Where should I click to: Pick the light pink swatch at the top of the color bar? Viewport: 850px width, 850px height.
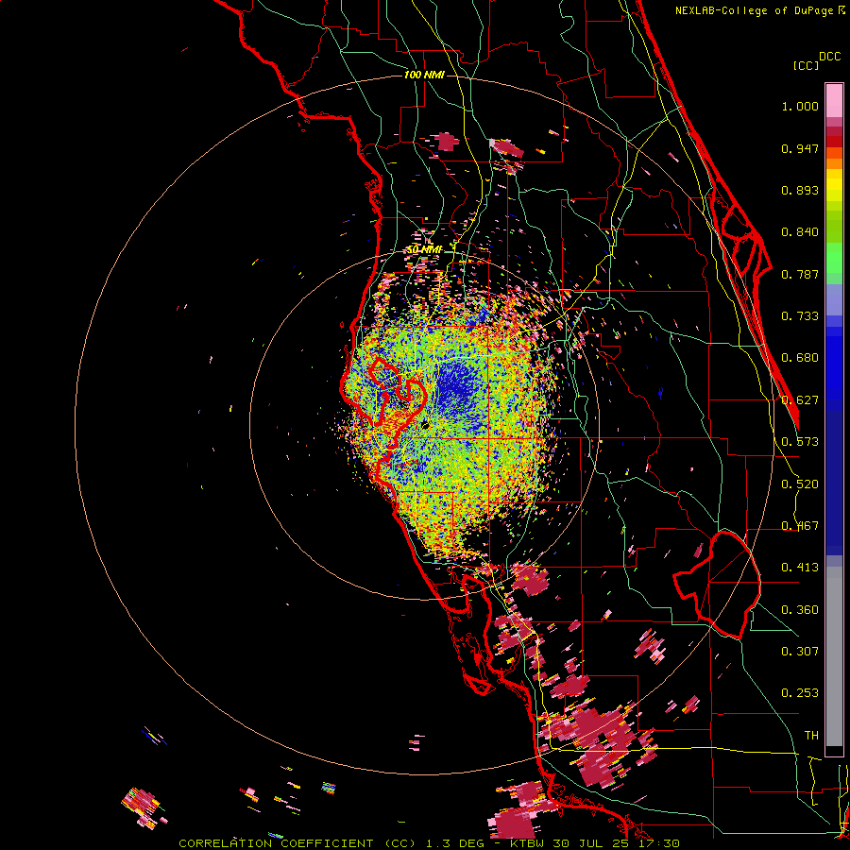coord(834,101)
